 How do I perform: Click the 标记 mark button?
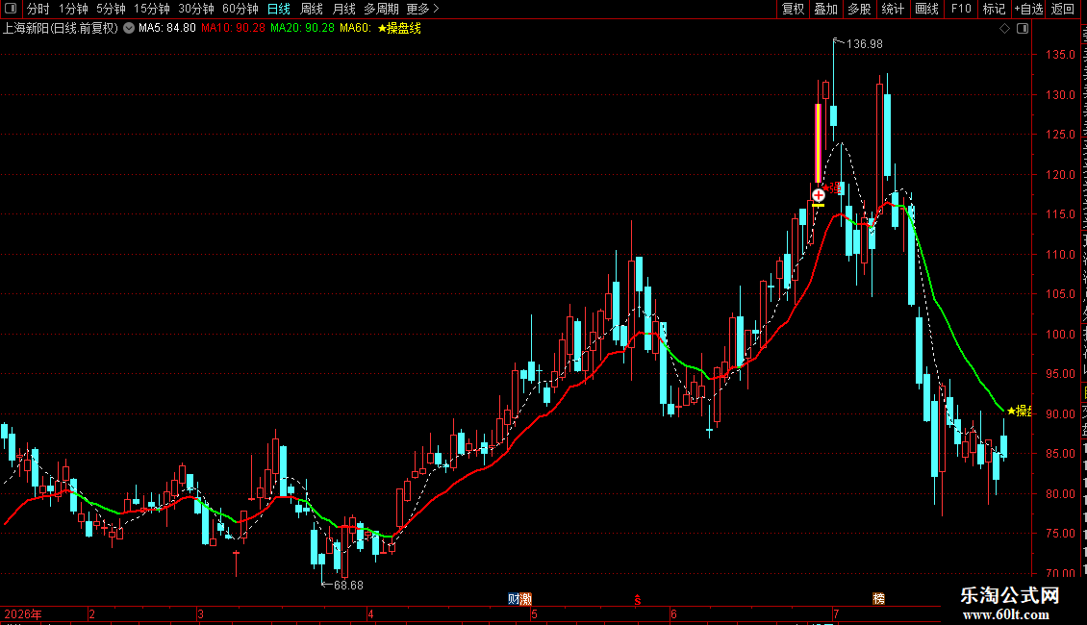coord(994,9)
